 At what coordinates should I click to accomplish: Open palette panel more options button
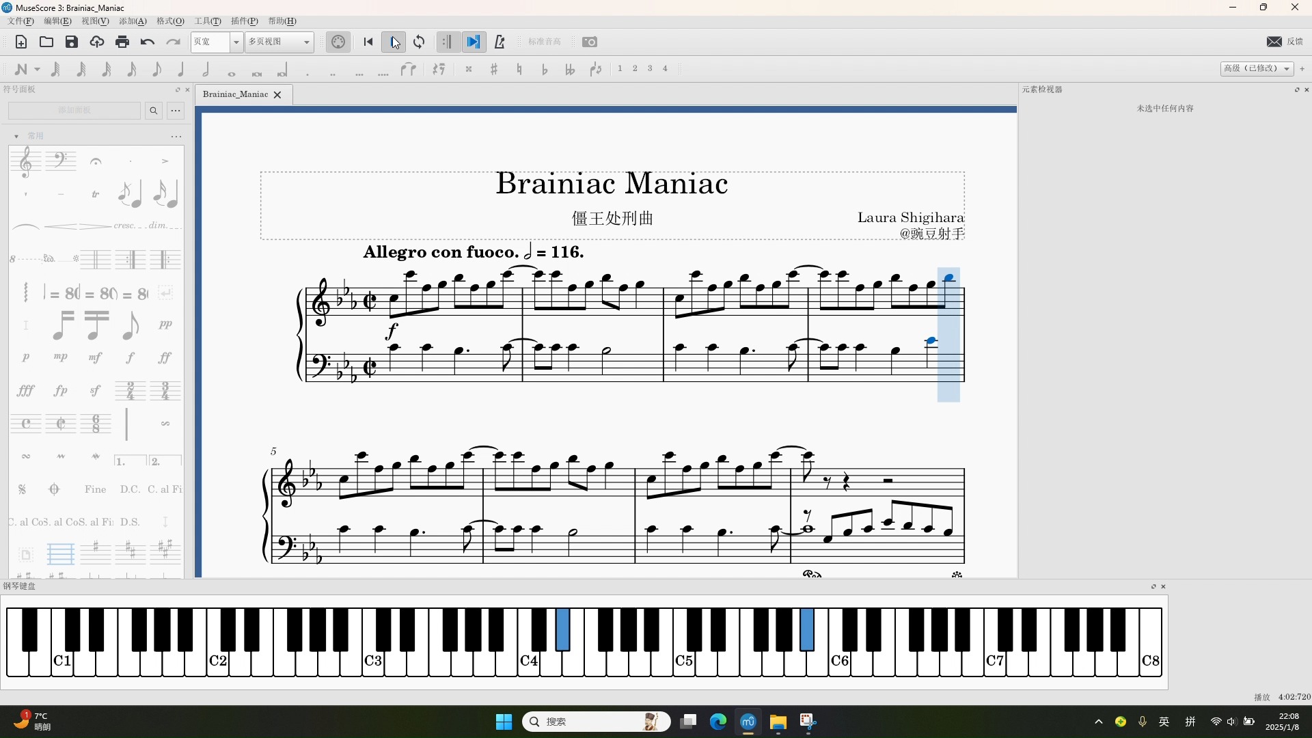click(x=176, y=111)
